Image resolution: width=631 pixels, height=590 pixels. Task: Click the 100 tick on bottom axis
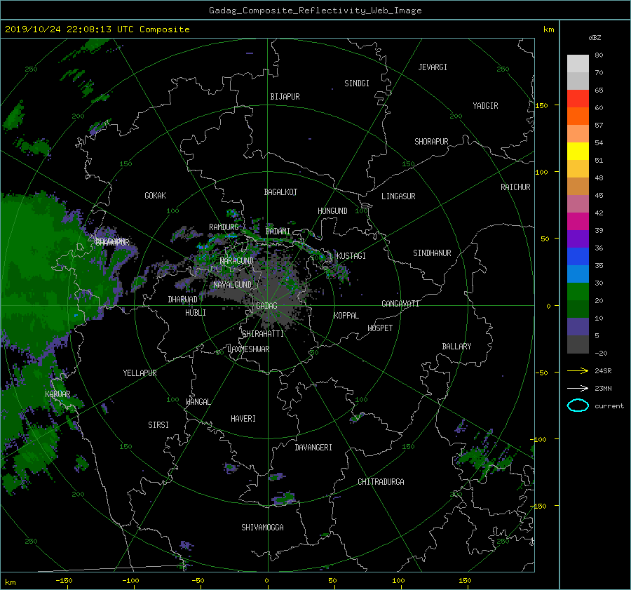click(398, 581)
